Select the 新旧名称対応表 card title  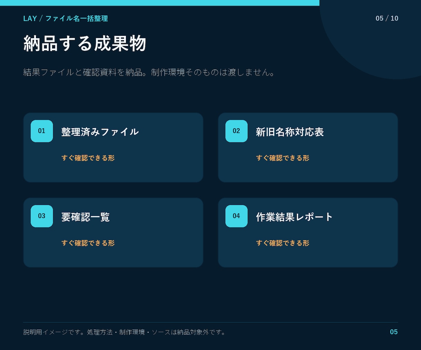[x=290, y=132]
